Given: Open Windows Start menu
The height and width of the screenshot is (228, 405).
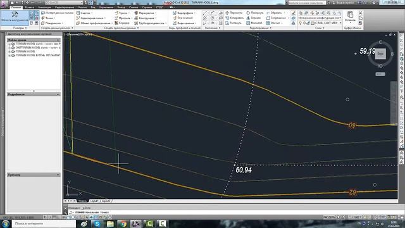Looking at the screenshot, I should 5,224.
